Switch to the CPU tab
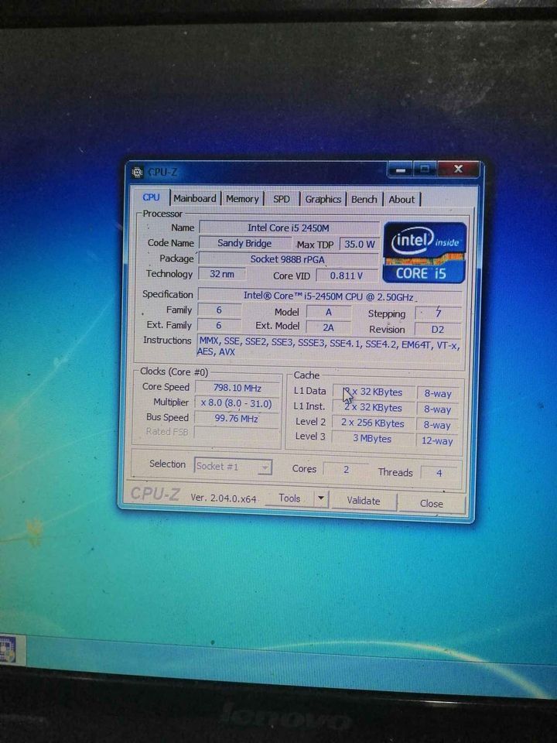Viewport: 557px width, 743px height. pos(151,197)
